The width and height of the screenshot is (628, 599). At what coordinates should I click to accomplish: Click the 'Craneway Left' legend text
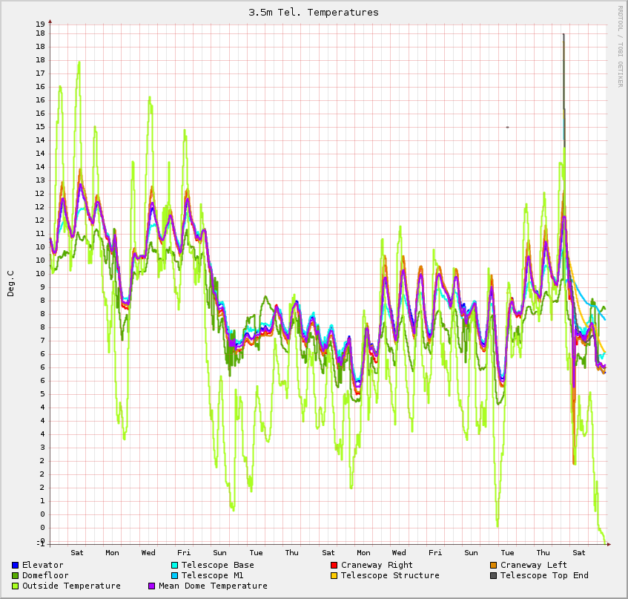click(534, 566)
